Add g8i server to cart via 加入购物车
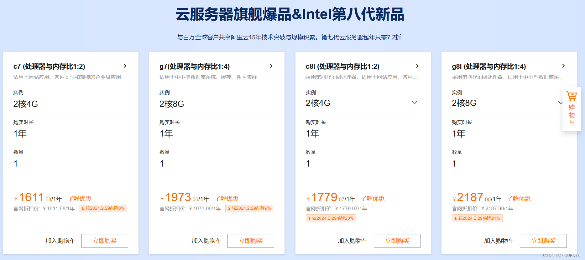 coord(499,241)
